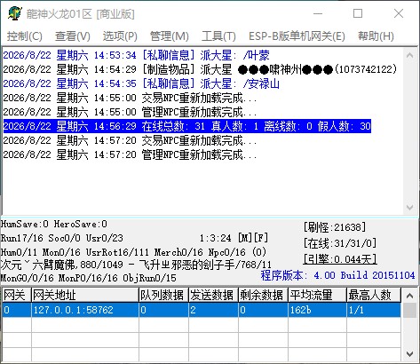The height and width of the screenshot is (364, 420).
Task: Select gateway address cell 127.0.0.1:58762
Action: [85, 310]
